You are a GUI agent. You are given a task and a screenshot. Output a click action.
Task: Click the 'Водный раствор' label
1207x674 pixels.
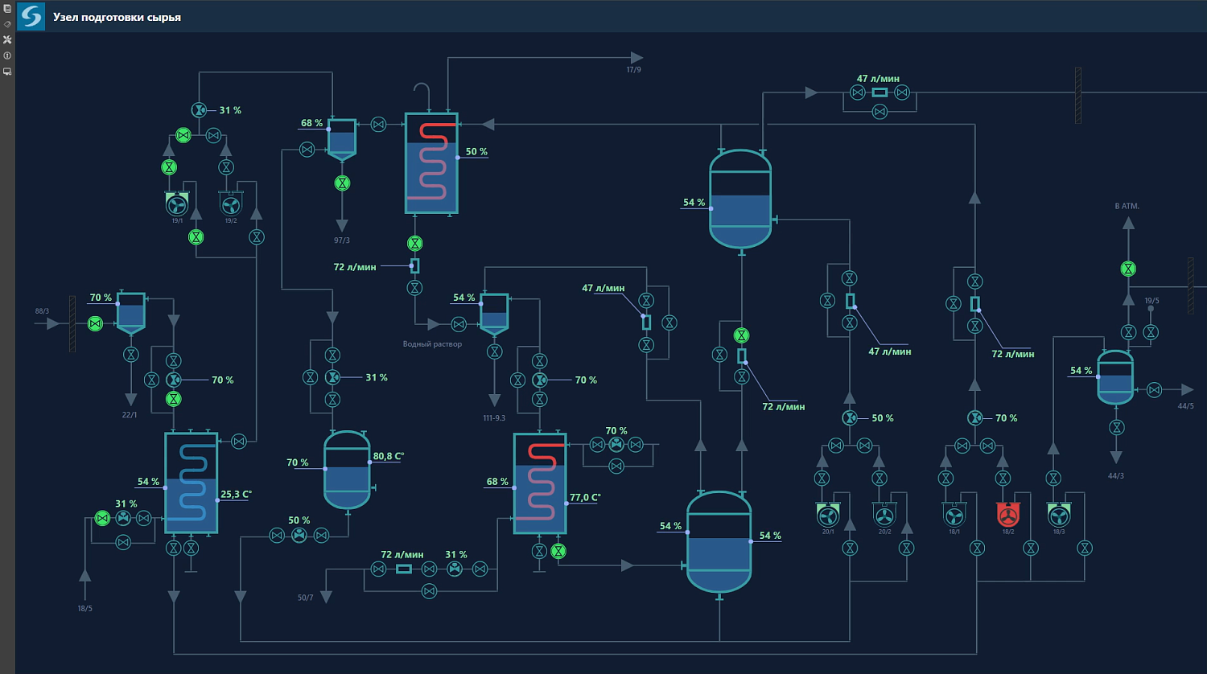click(x=432, y=344)
